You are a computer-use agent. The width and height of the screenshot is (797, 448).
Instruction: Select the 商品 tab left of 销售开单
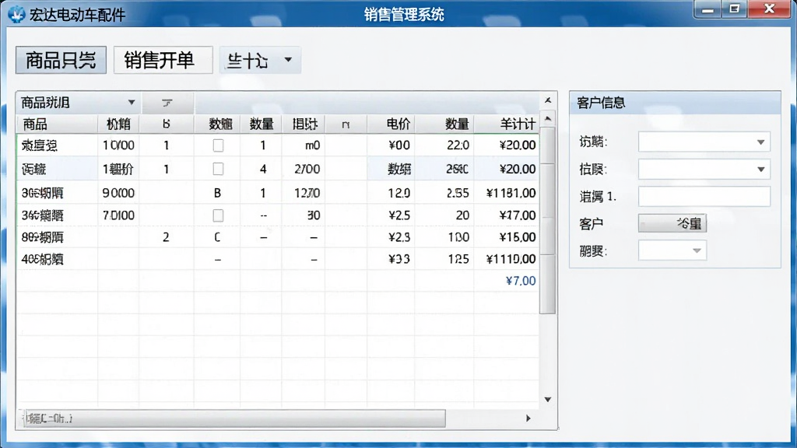pos(61,60)
